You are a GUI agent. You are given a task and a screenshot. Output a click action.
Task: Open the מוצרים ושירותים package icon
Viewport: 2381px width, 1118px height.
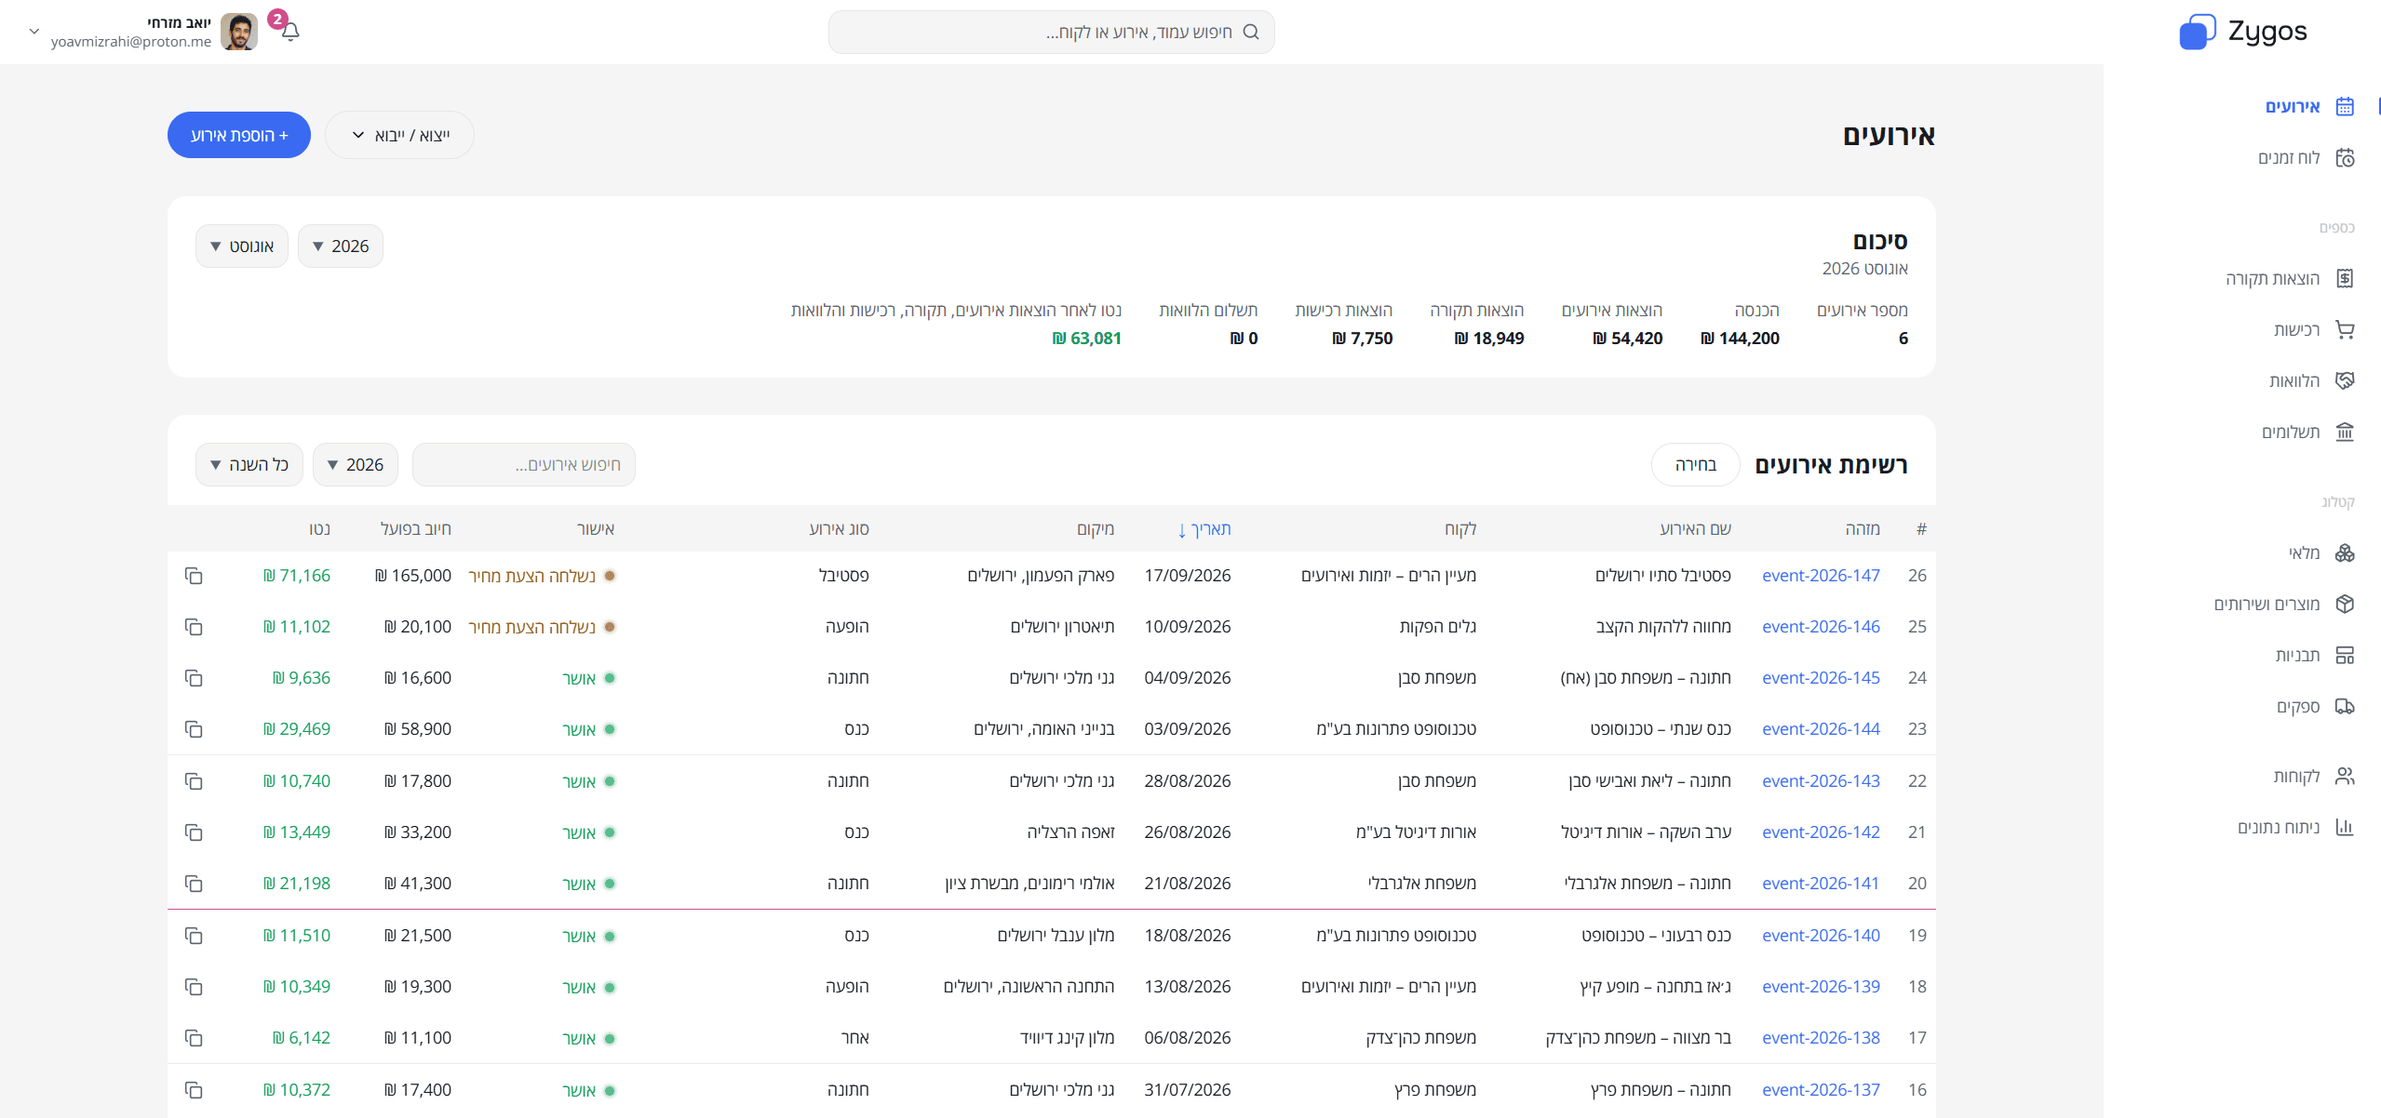(x=2345, y=604)
